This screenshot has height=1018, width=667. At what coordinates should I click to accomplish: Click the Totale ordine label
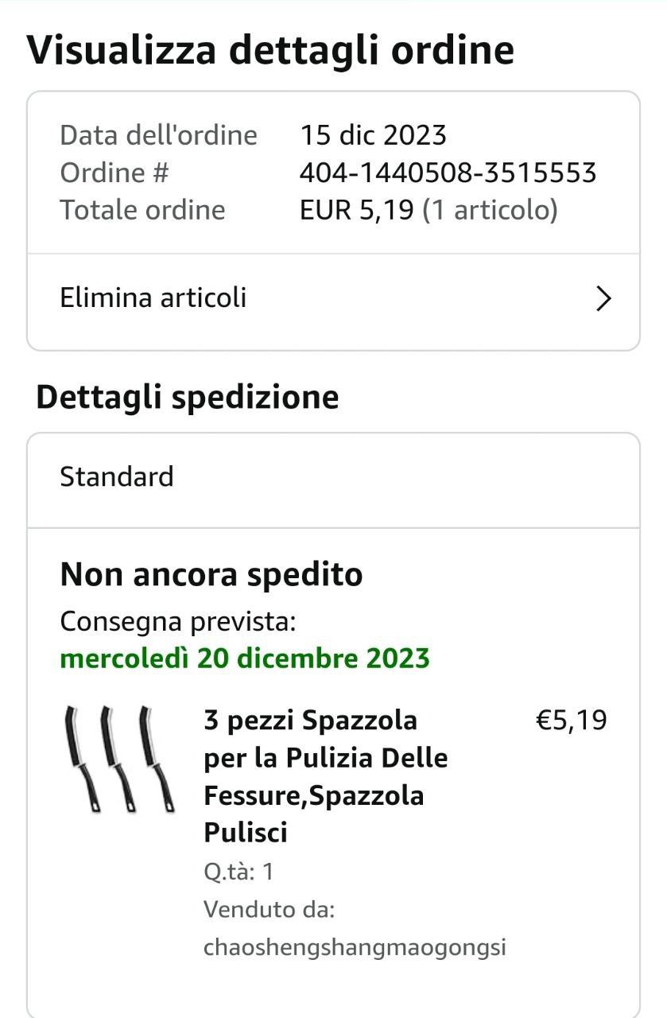[142, 210]
